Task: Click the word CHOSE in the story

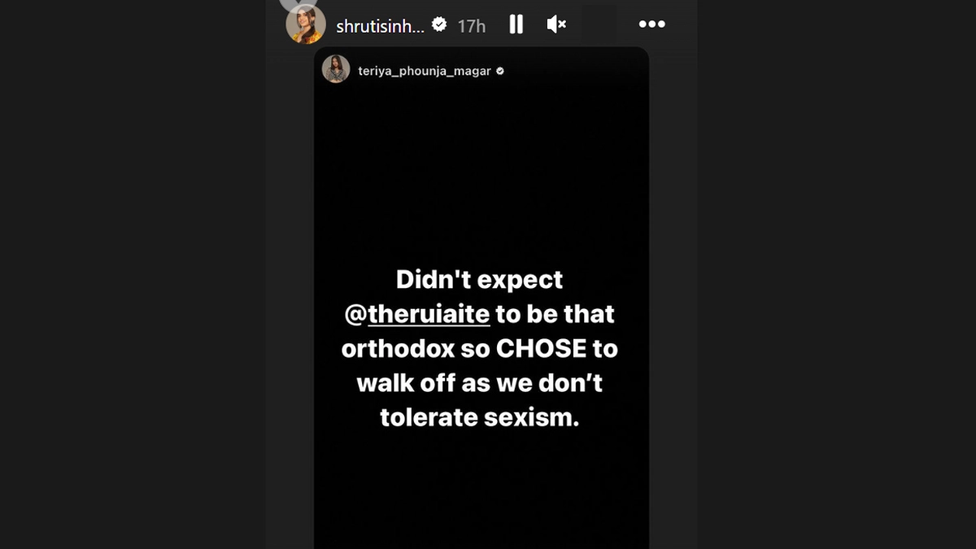Action: [540, 348]
